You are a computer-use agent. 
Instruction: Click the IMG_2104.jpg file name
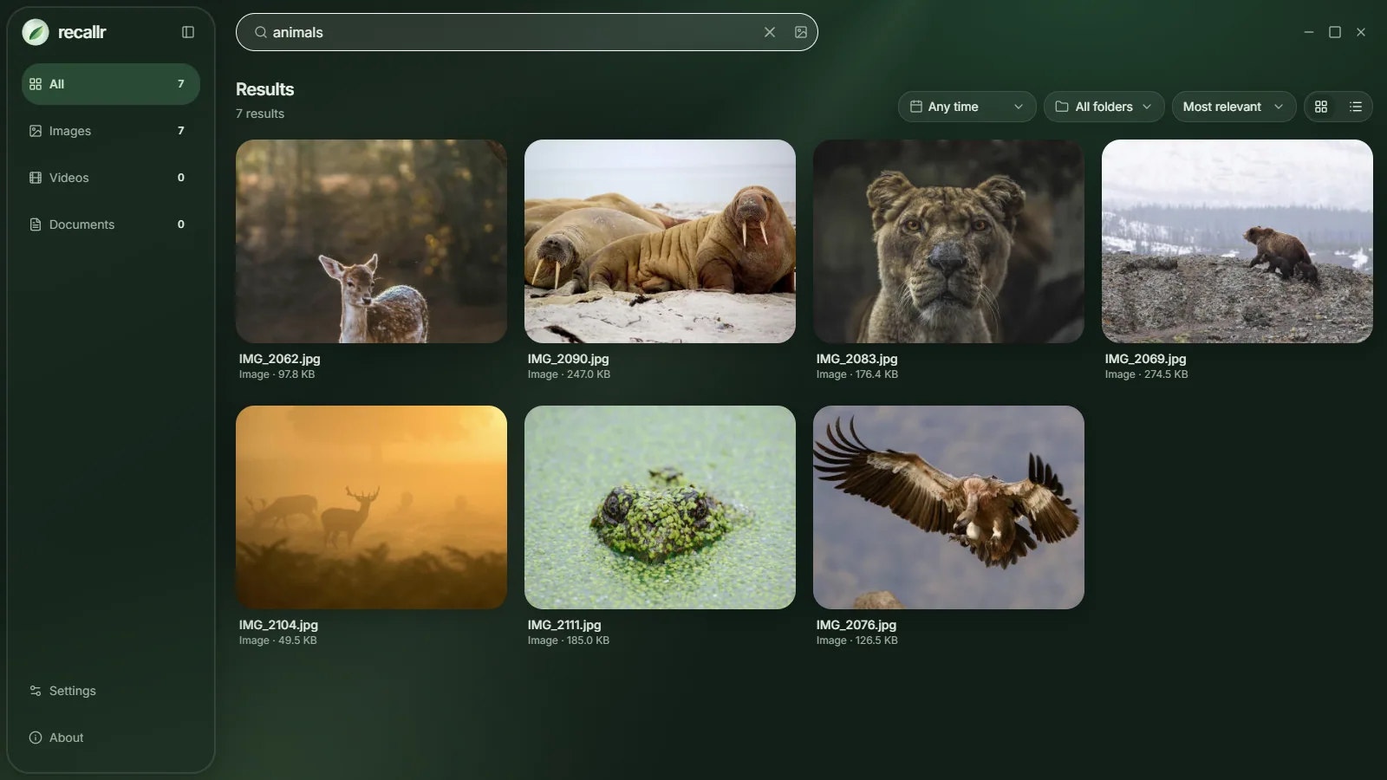tap(279, 625)
